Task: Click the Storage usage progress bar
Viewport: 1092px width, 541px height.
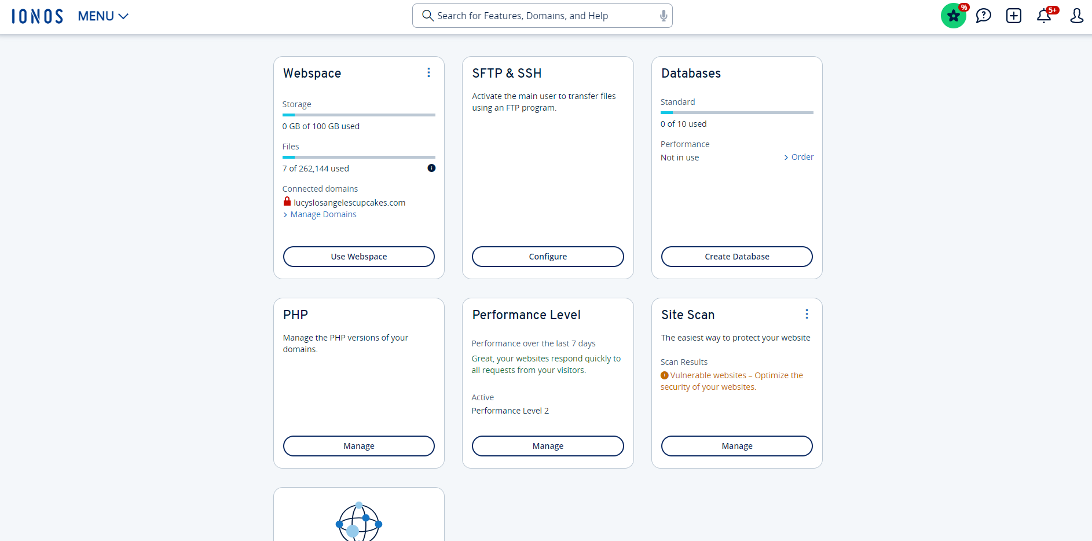Action: pyautogui.click(x=358, y=115)
